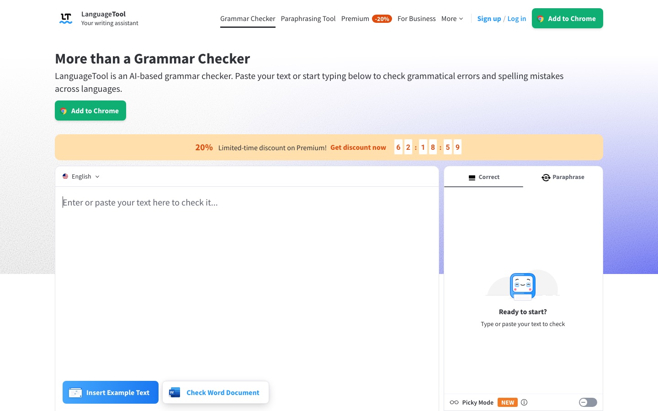Open the Premium -20% menu item
The image size is (658, 411).
(366, 19)
